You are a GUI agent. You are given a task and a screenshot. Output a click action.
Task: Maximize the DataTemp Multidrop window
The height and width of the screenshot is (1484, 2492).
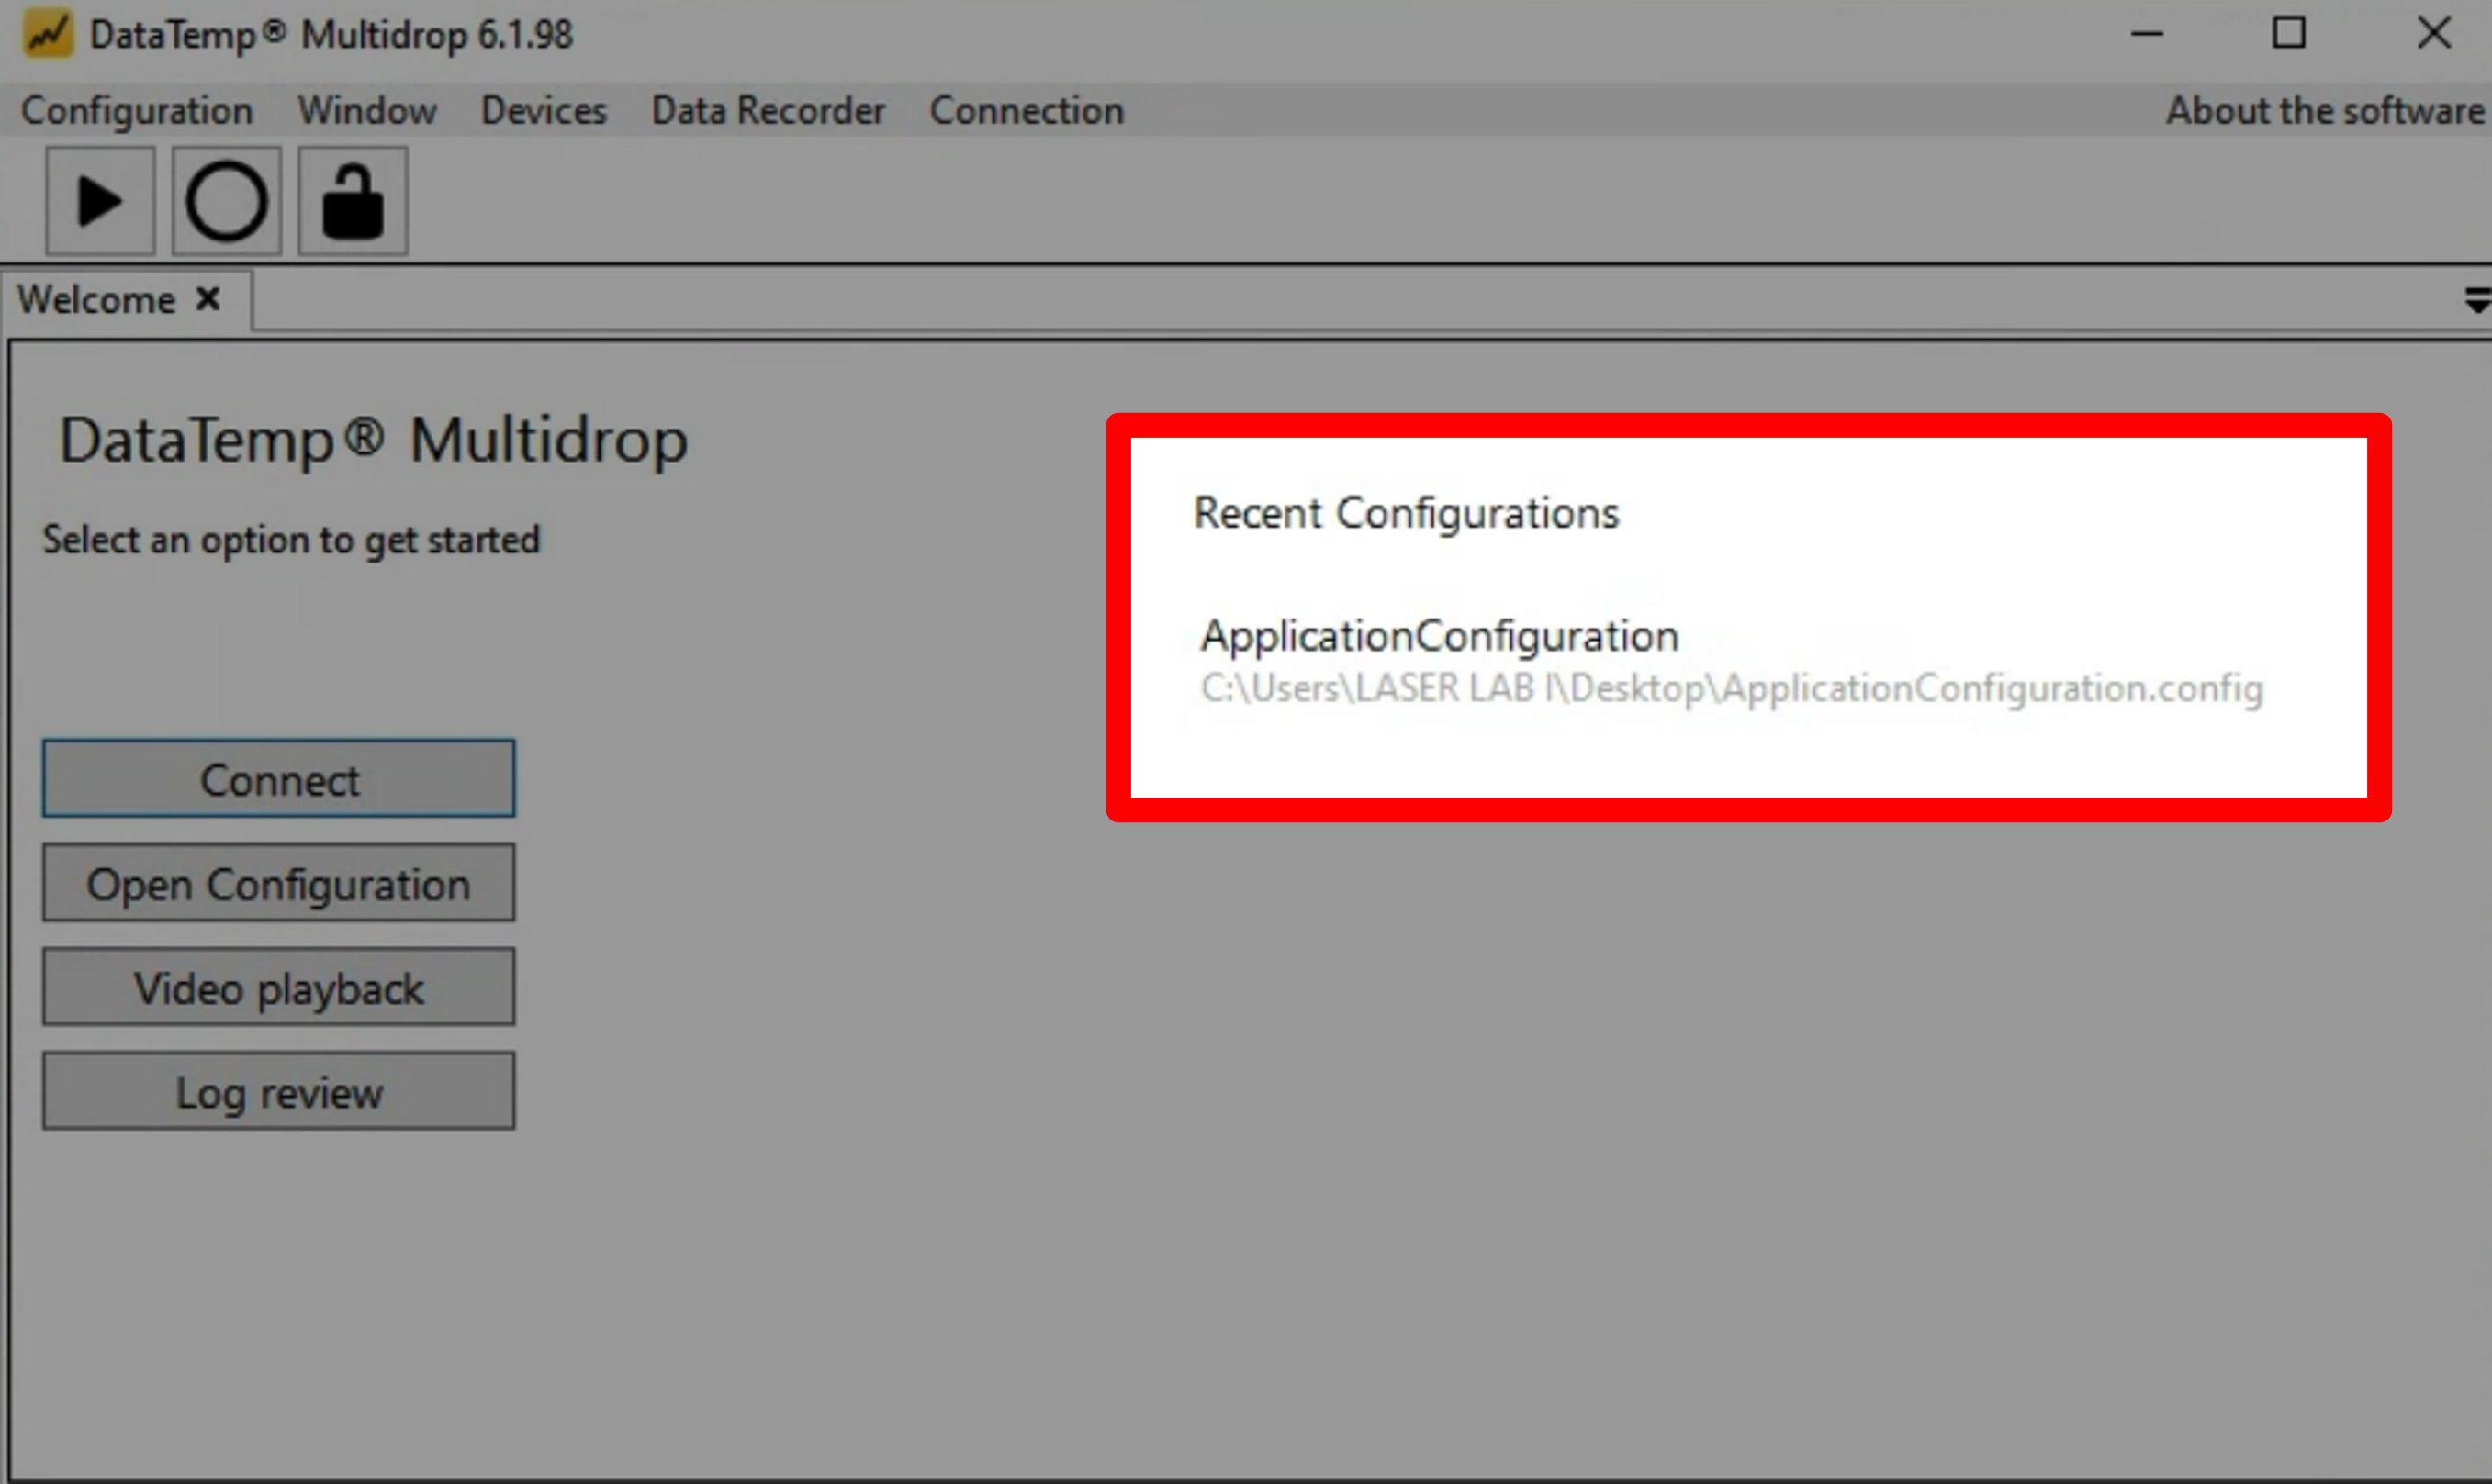(2289, 34)
